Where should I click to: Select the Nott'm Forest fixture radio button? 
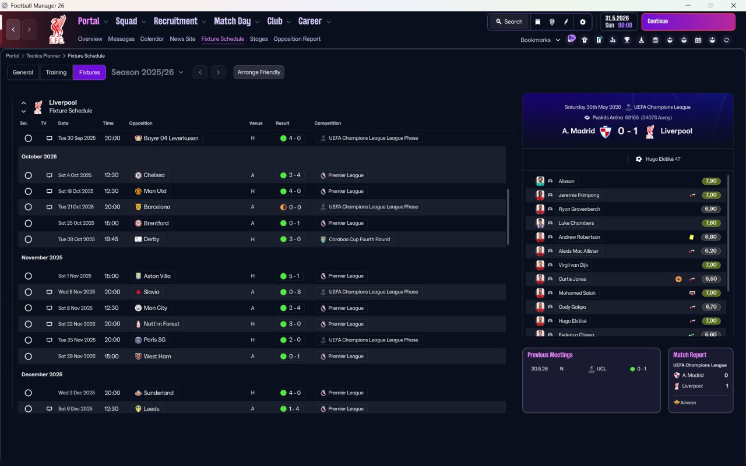pos(28,324)
